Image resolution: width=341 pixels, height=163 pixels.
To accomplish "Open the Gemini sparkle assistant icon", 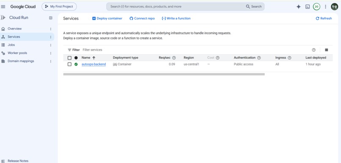I will pos(299,7).
